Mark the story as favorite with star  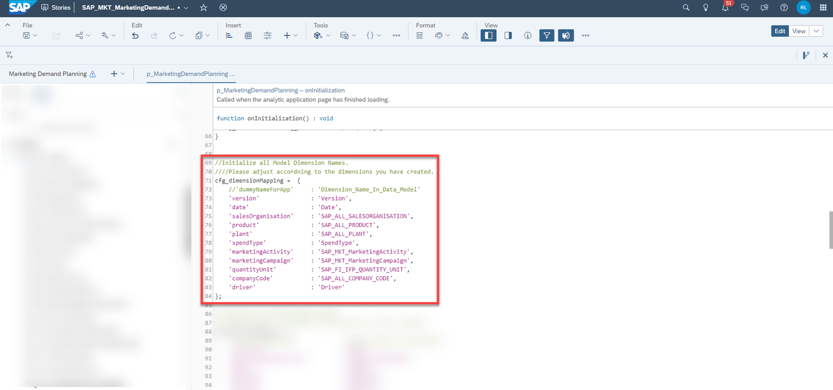[203, 8]
